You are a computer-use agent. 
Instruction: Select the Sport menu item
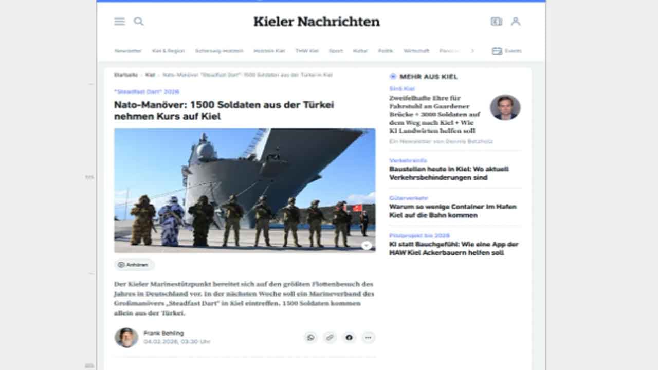point(336,51)
